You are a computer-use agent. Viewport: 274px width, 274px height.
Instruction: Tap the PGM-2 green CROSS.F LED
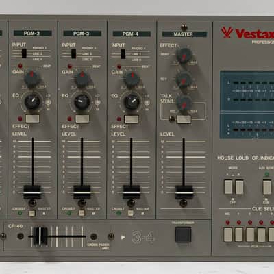click(x=20, y=213)
